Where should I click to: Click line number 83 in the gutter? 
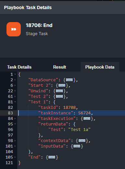coord(10,113)
